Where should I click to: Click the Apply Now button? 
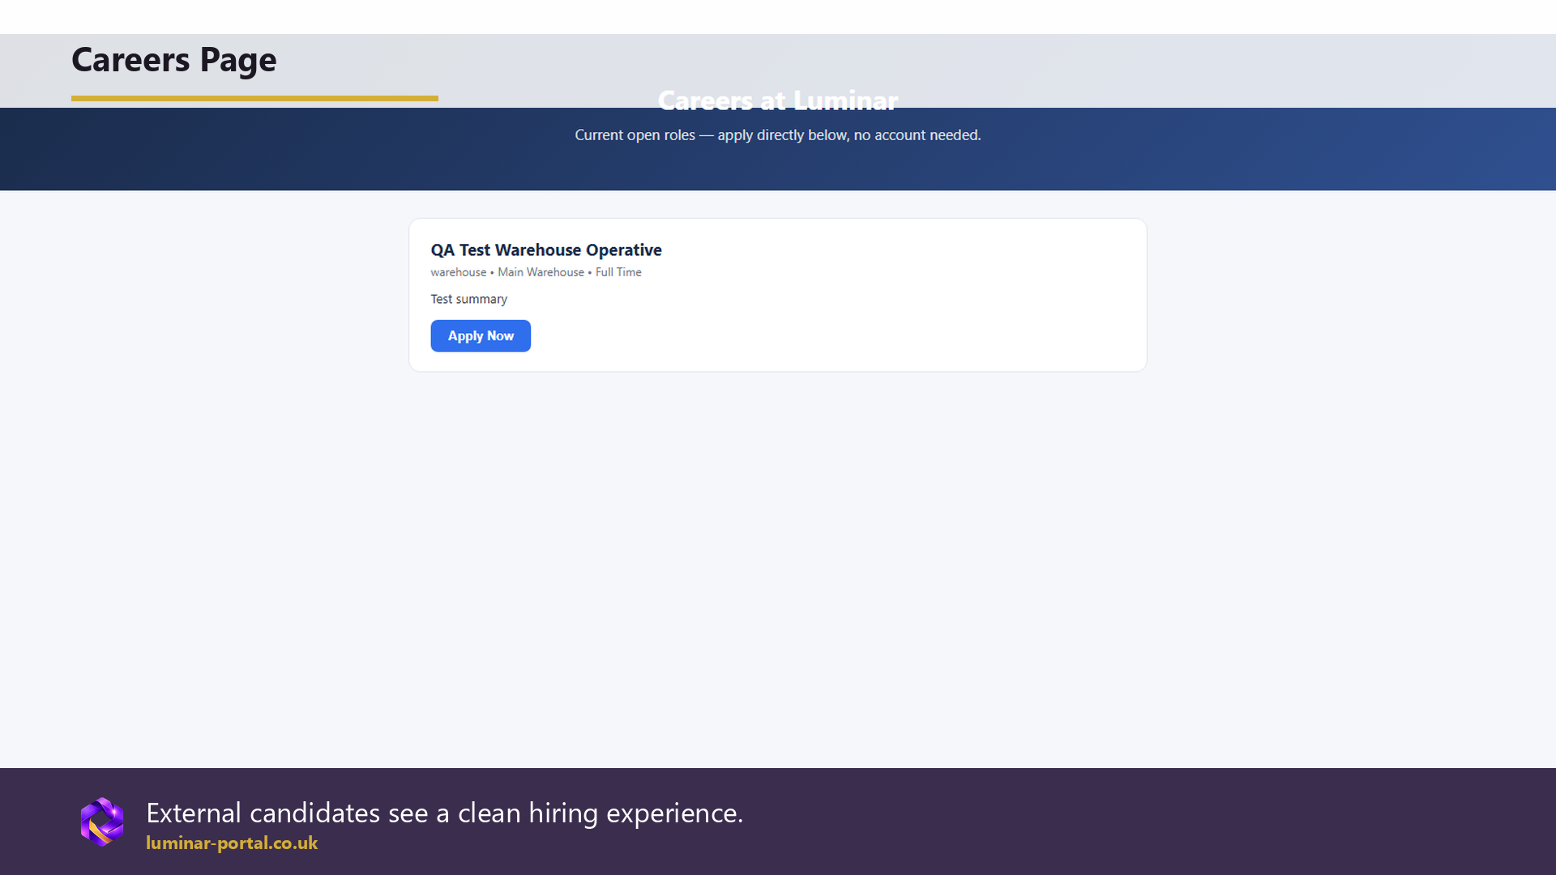coord(481,335)
